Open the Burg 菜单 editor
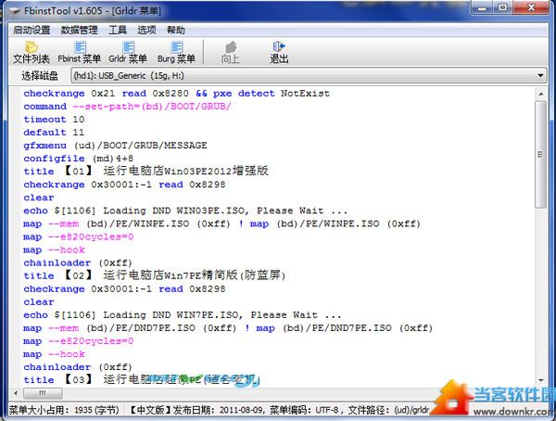 click(176, 52)
